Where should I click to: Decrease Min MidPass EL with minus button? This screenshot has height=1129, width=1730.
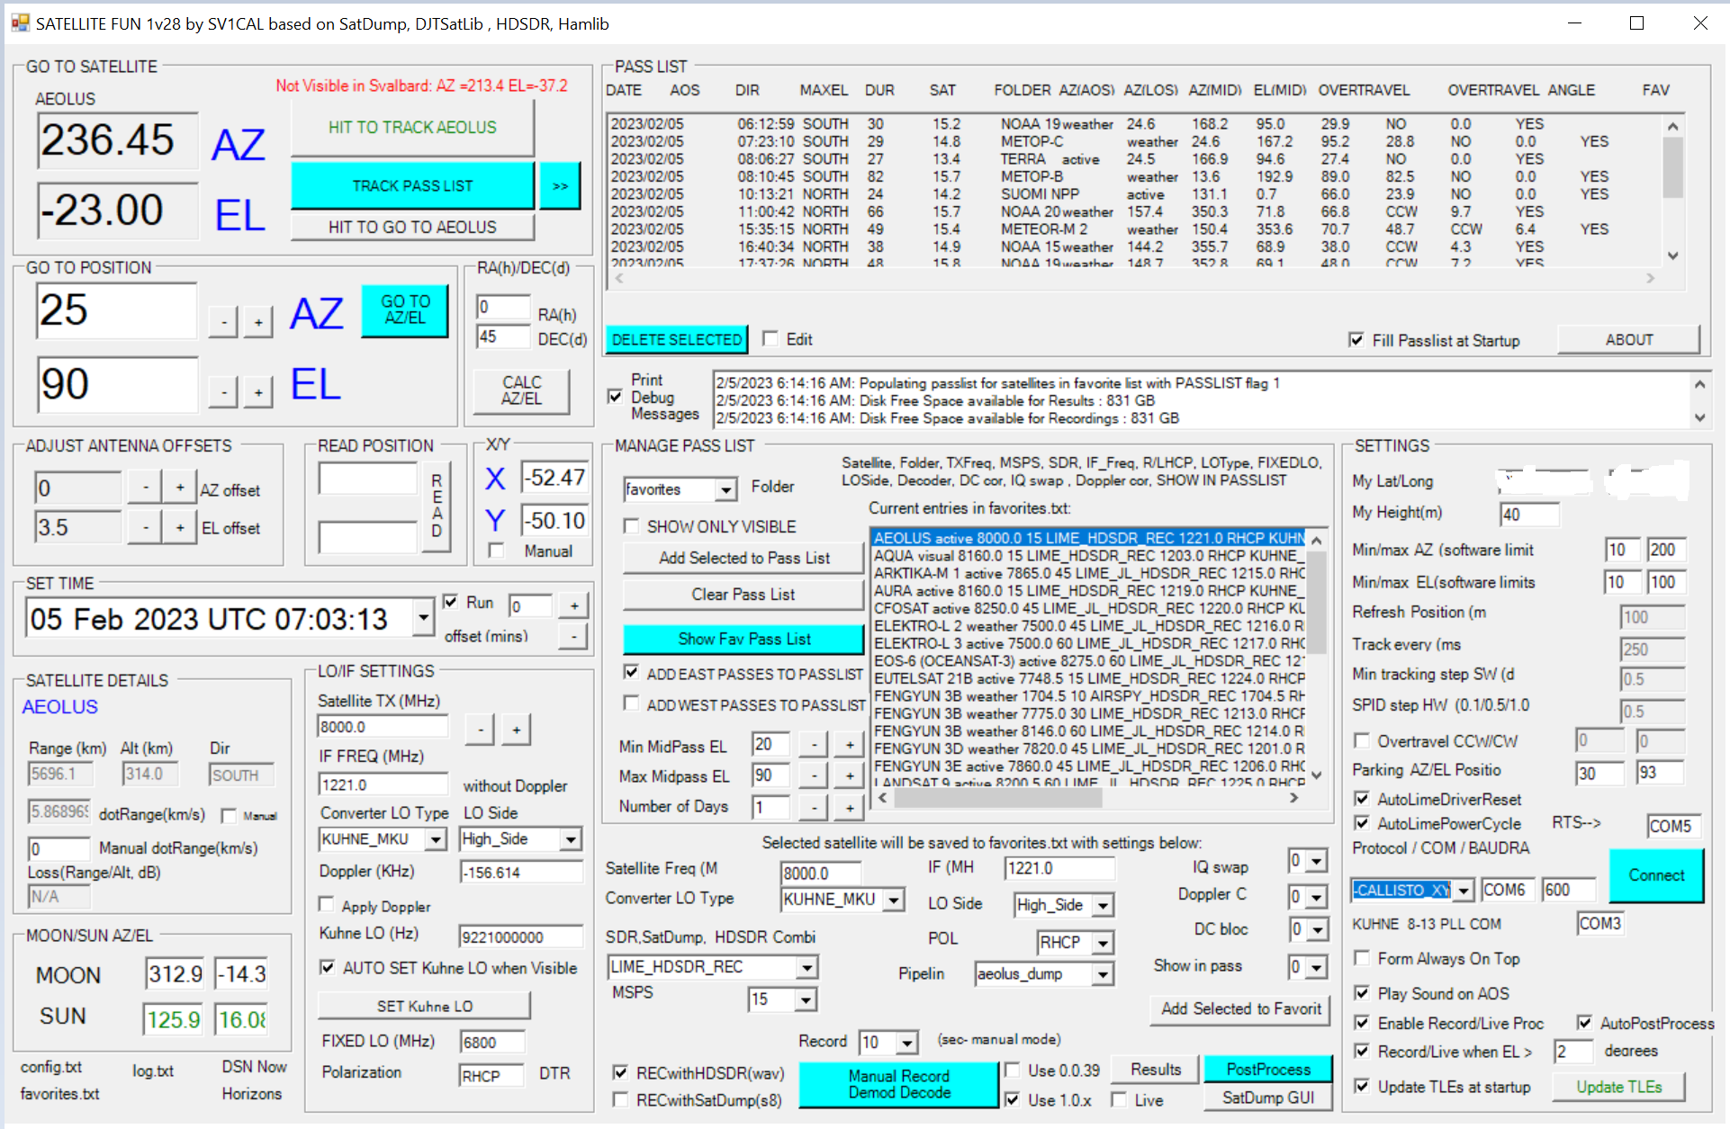point(814,745)
